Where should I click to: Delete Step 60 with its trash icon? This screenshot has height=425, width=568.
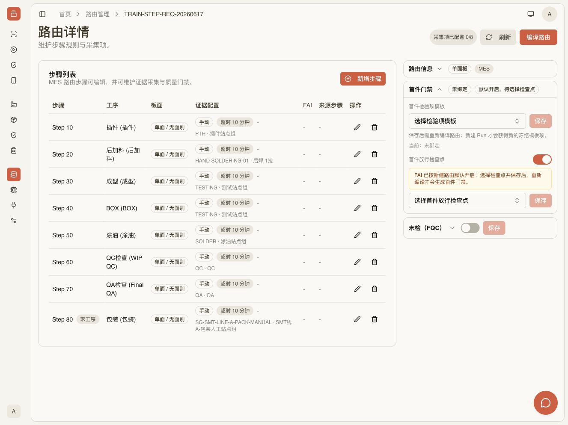pyautogui.click(x=375, y=262)
